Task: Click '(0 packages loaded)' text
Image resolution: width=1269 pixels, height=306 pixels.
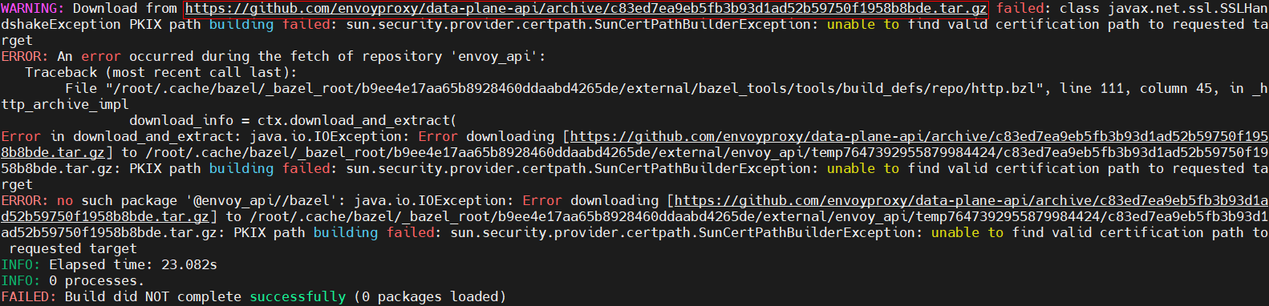Action: tap(430, 297)
